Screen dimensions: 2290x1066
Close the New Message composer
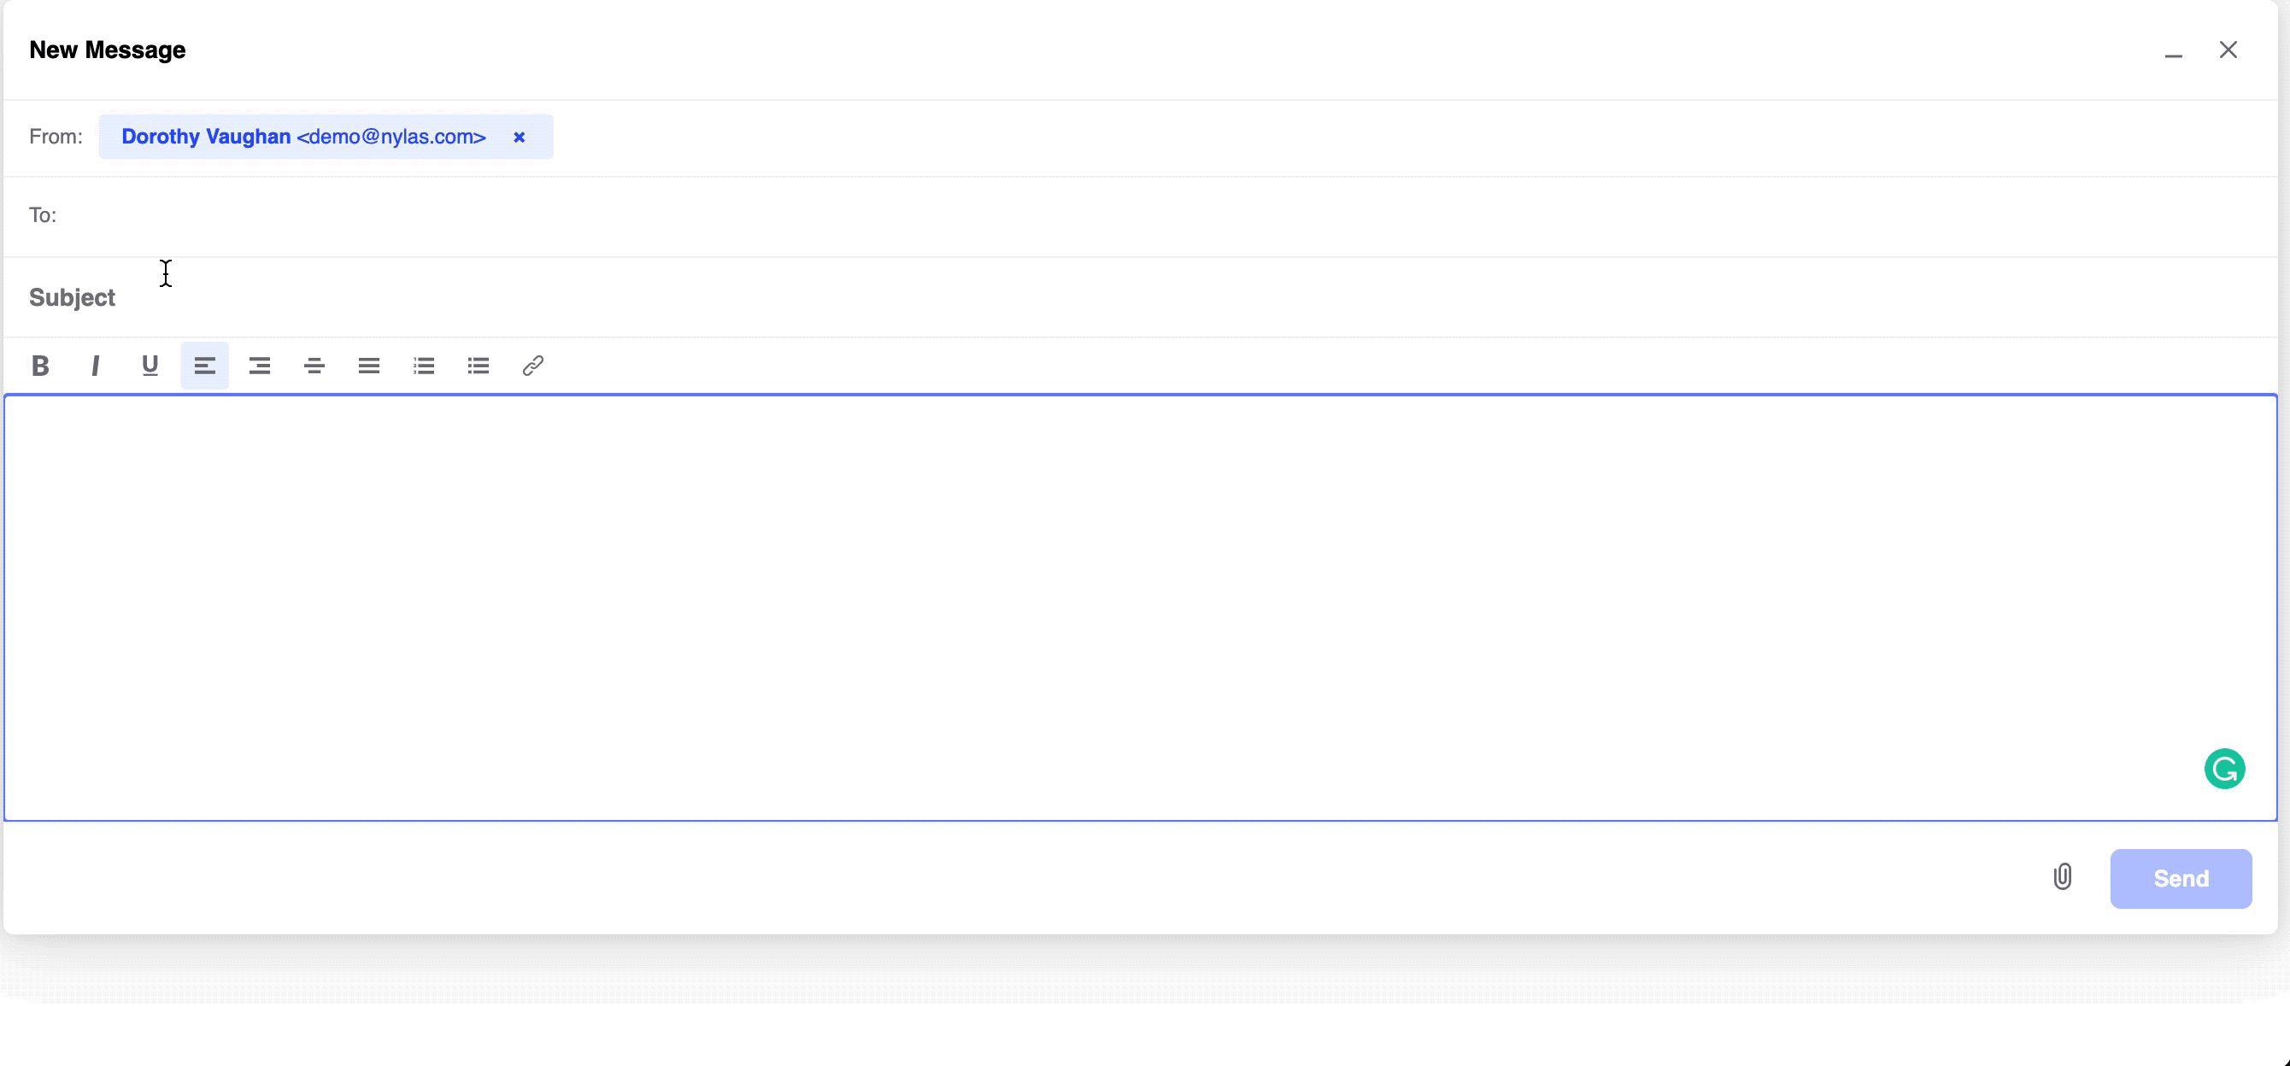(2228, 50)
